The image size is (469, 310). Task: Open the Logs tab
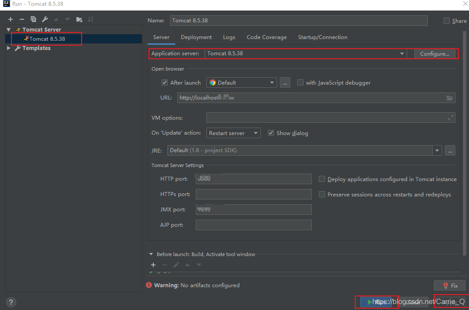coord(229,37)
